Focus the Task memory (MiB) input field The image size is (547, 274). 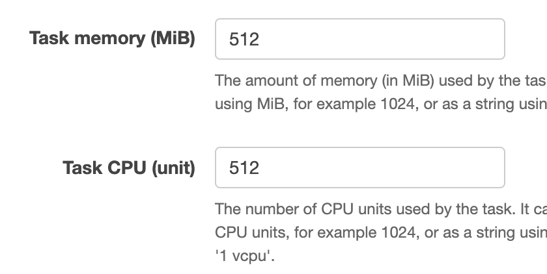coord(359,39)
